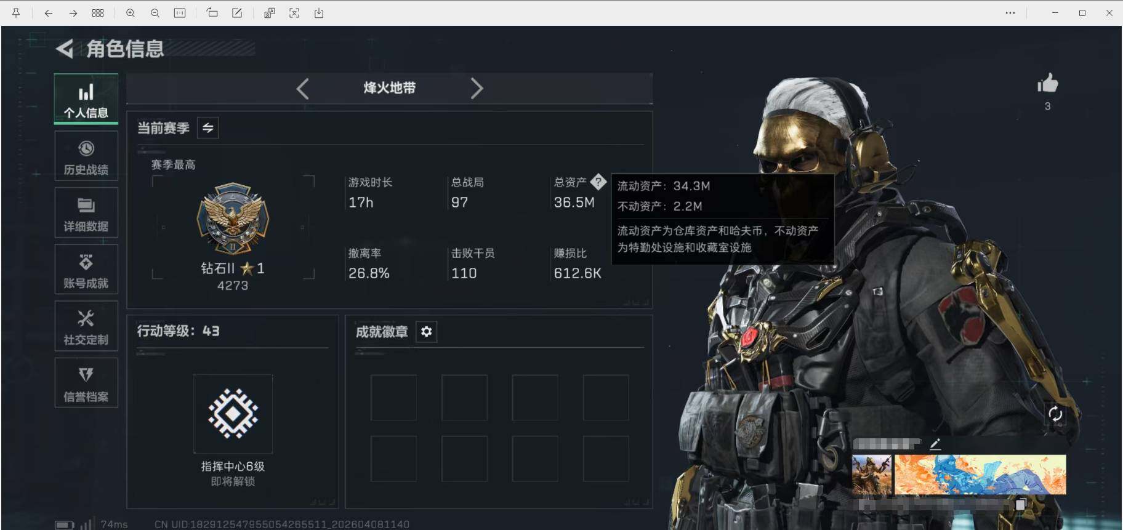
Task: Open the 社交定制 tab
Action: click(86, 326)
